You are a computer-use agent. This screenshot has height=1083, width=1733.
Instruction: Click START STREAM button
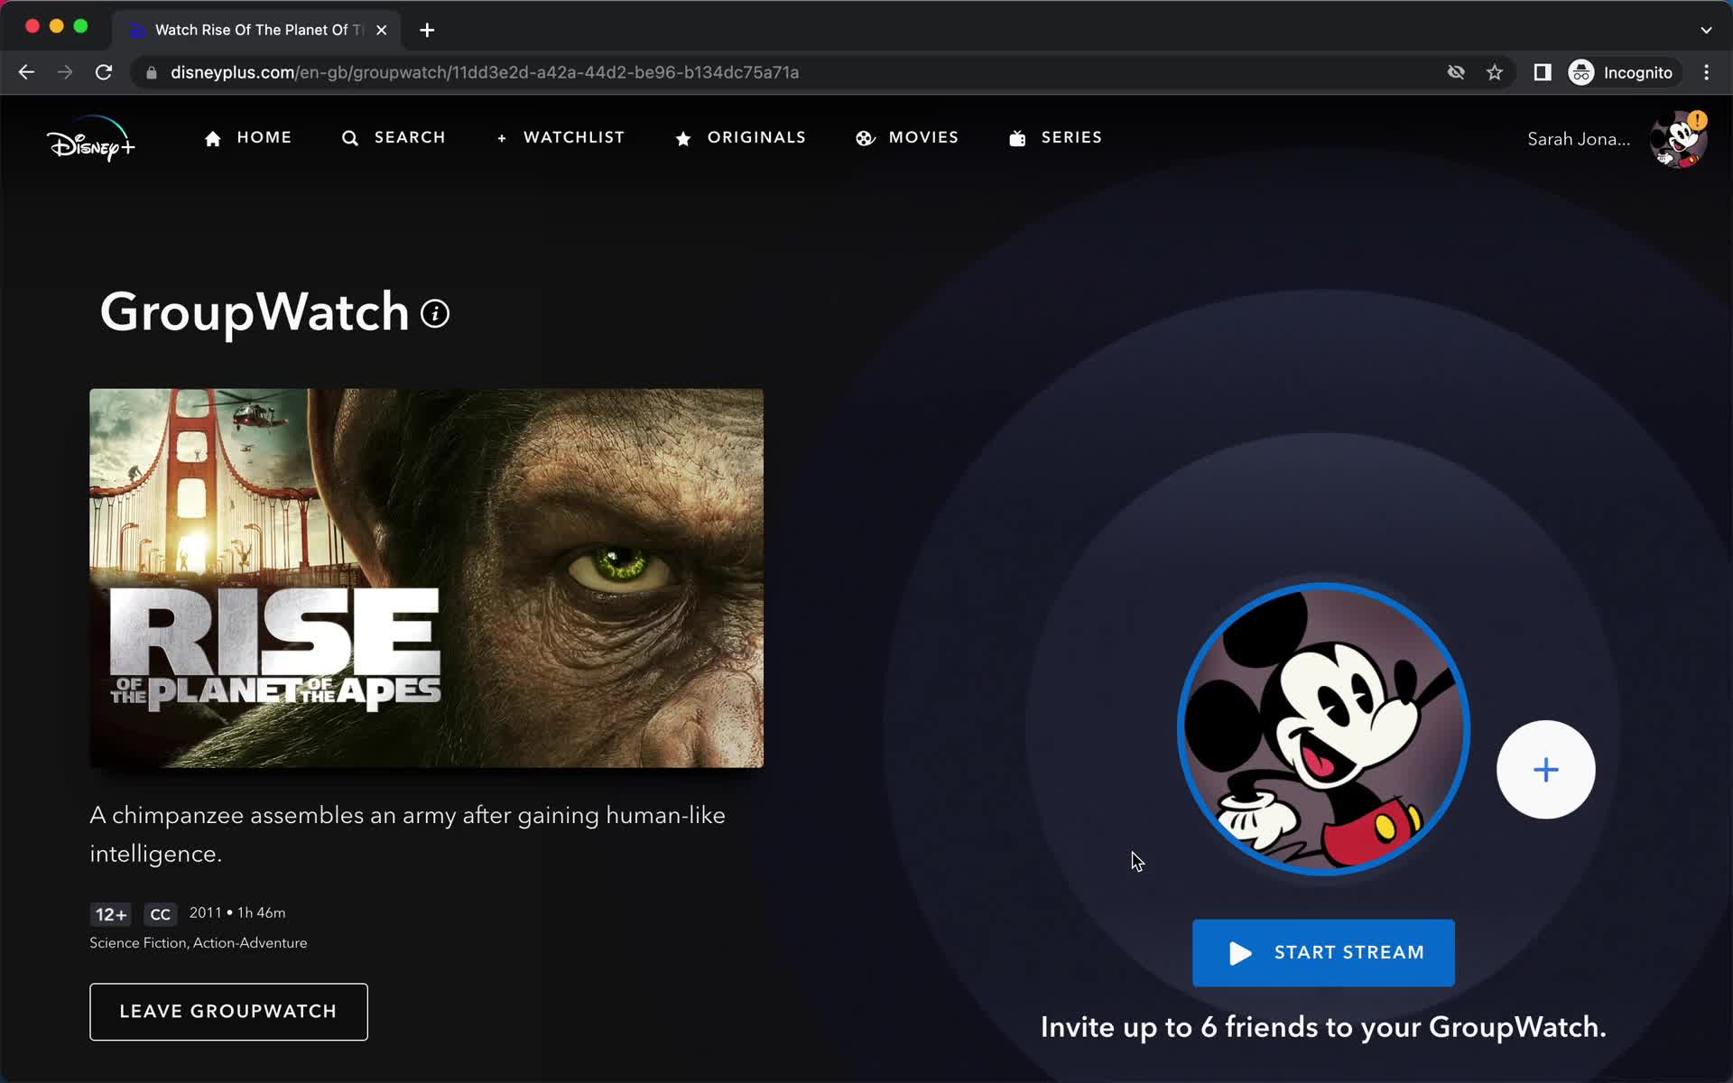point(1322,952)
